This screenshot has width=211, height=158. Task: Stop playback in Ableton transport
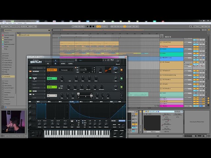pyautogui.click(x=90, y=26)
